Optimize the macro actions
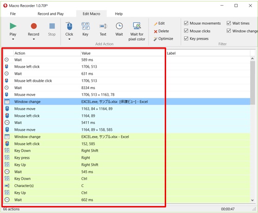Image resolution: width=258 pixels, height=213 pixels. point(163,39)
